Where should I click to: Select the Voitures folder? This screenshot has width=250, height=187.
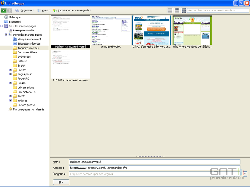pyautogui.click(x=20, y=100)
